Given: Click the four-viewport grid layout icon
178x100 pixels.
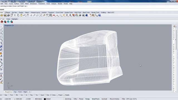Looking at the screenshot, I should pos(51,15).
